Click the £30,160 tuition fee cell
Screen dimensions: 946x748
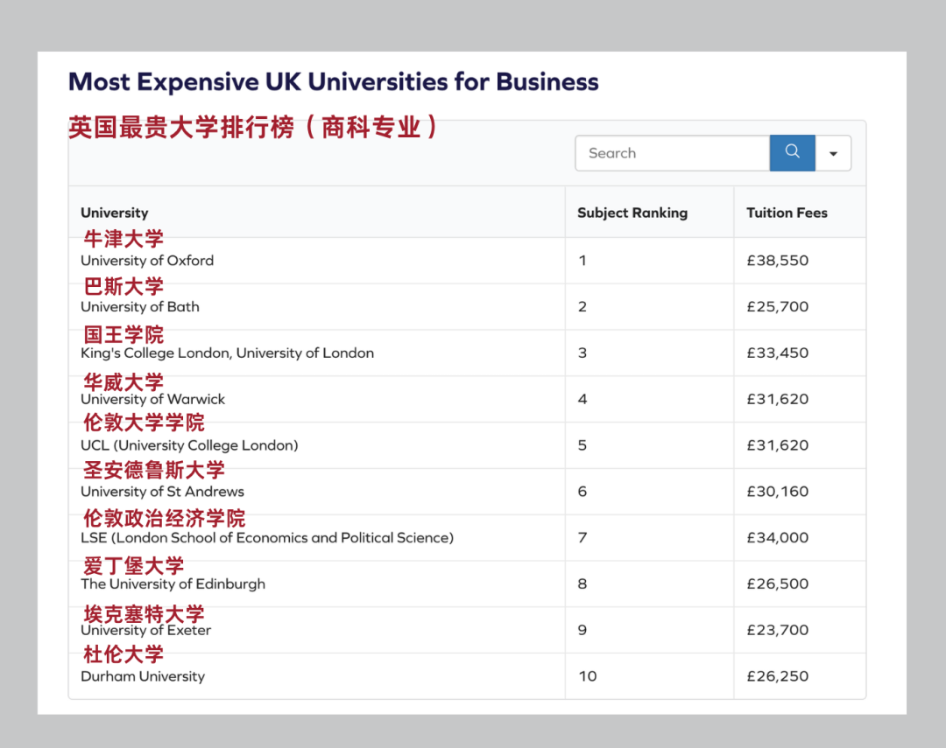(x=778, y=492)
